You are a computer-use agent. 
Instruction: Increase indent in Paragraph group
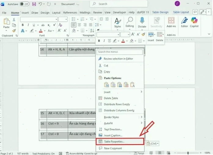107,19
